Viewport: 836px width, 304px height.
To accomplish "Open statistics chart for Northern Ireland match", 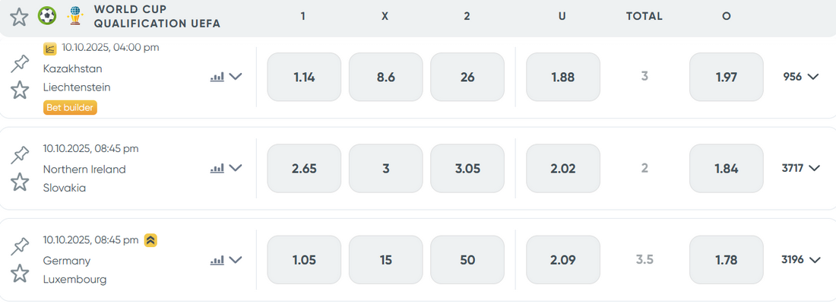I will pos(217,169).
